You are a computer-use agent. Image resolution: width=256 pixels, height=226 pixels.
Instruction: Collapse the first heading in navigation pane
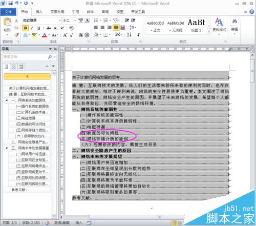[x=7, y=100]
